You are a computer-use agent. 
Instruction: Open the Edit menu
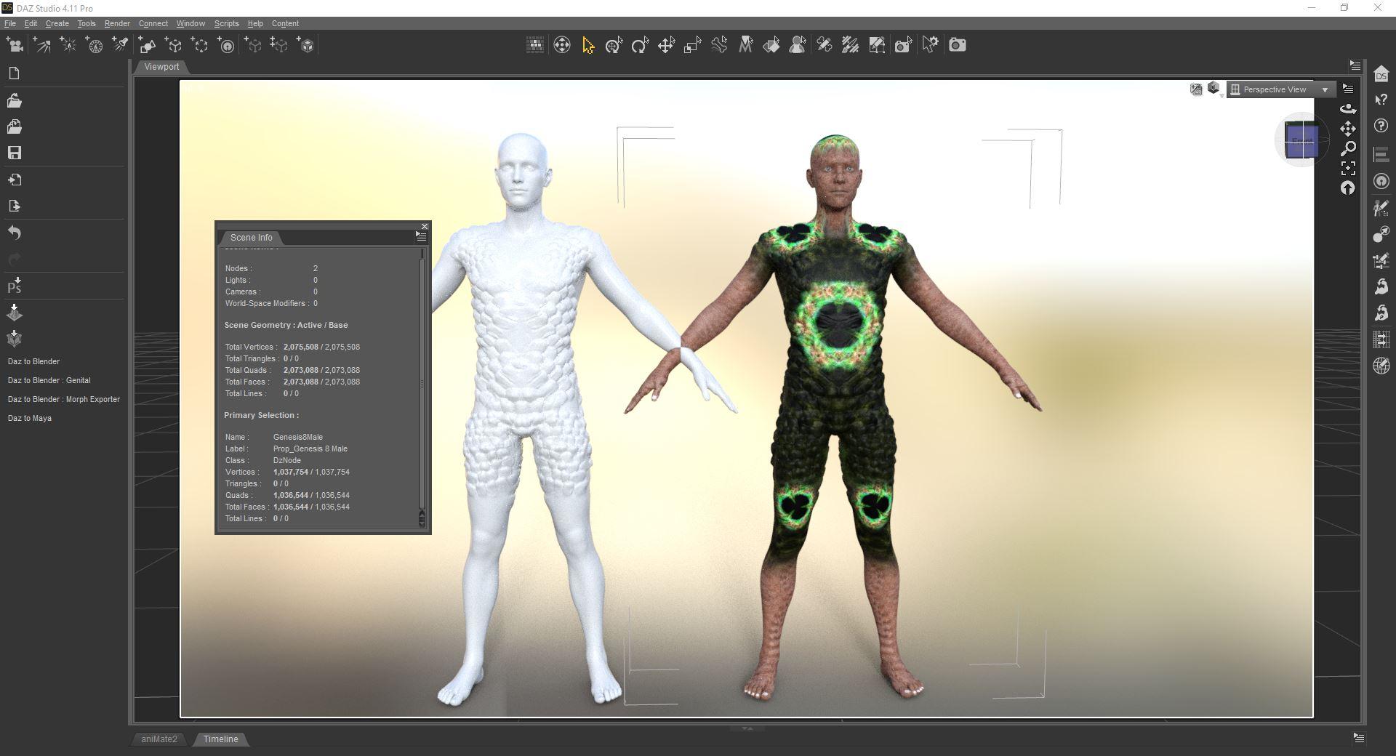click(x=31, y=23)
